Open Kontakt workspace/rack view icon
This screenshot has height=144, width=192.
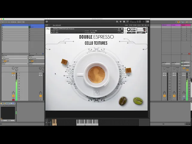(x=124, y=22)
